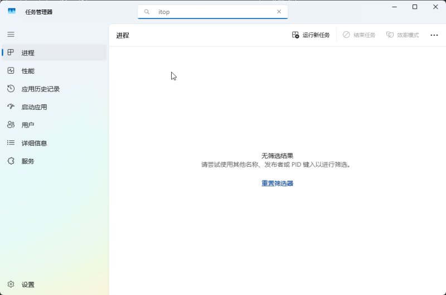Close the Task Manager window
The image size is (446, 295).
(x=435, y=7)
